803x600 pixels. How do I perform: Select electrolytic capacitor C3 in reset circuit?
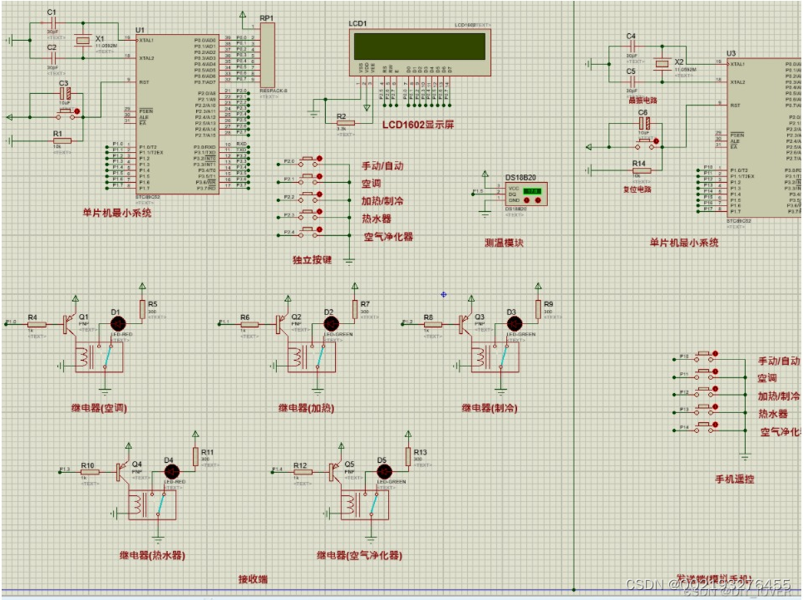click(65, 93)
